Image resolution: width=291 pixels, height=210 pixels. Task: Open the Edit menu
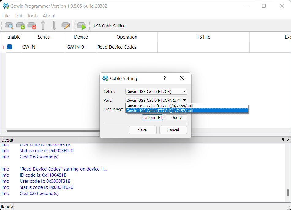pyautogui.click(x=18, y=16)
